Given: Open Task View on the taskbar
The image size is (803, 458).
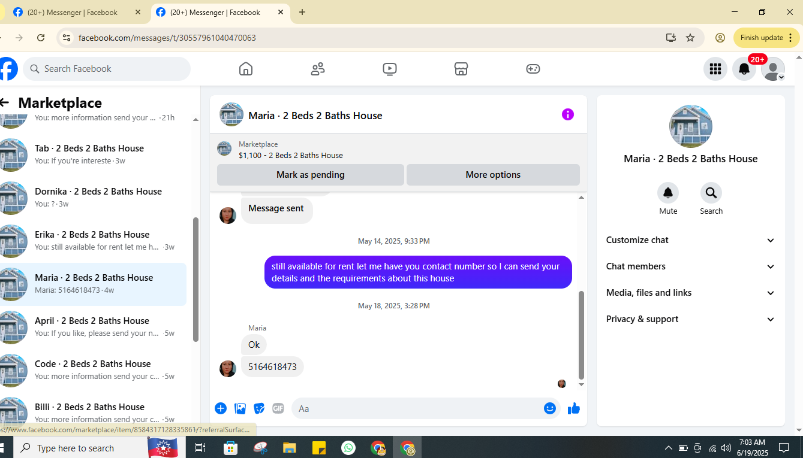Looking at the screenshot, I should pos(200,448).
